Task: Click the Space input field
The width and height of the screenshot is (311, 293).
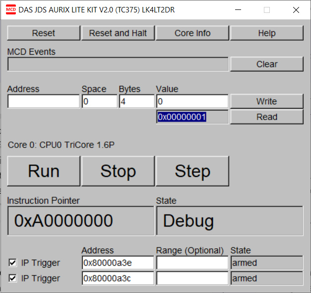Action: pyautogui.click(x=100, y=101)
